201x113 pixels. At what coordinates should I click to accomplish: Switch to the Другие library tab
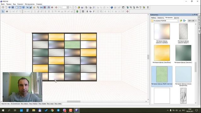pyautogui.click(x=177, y=18)
